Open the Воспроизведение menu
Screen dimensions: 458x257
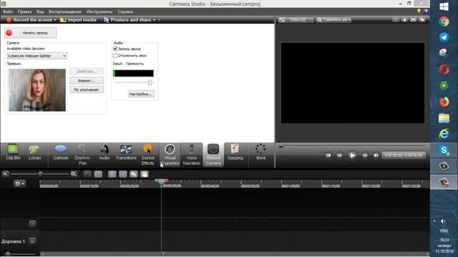[x=65, y=11]
